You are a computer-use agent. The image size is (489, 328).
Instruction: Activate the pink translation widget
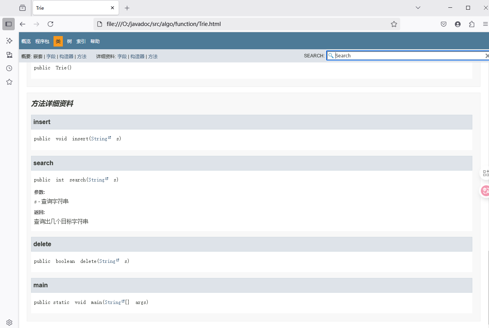pyautogui.click(x=485, y=191)
